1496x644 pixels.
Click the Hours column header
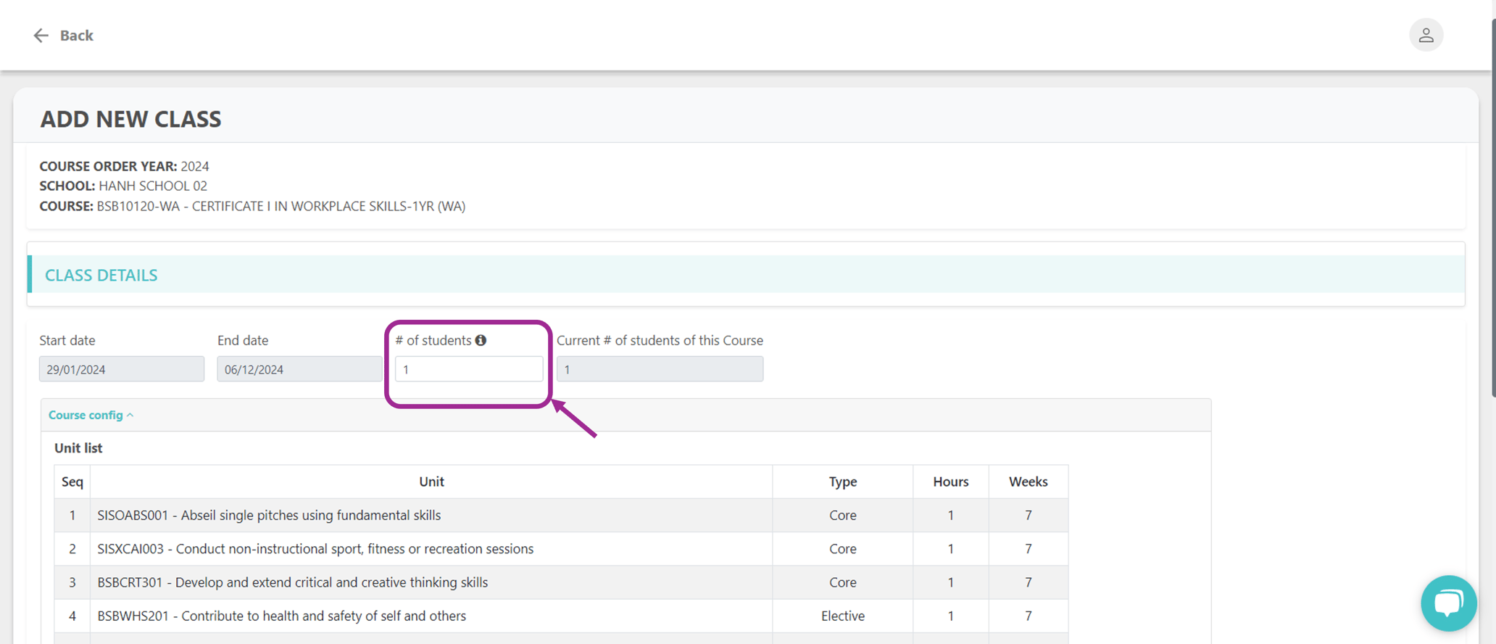click(x=951, y=482)
